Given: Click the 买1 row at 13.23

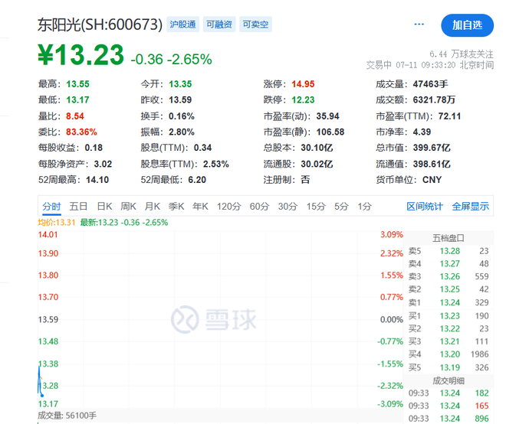Looking at the screenshot, I should tap(449, 316).
